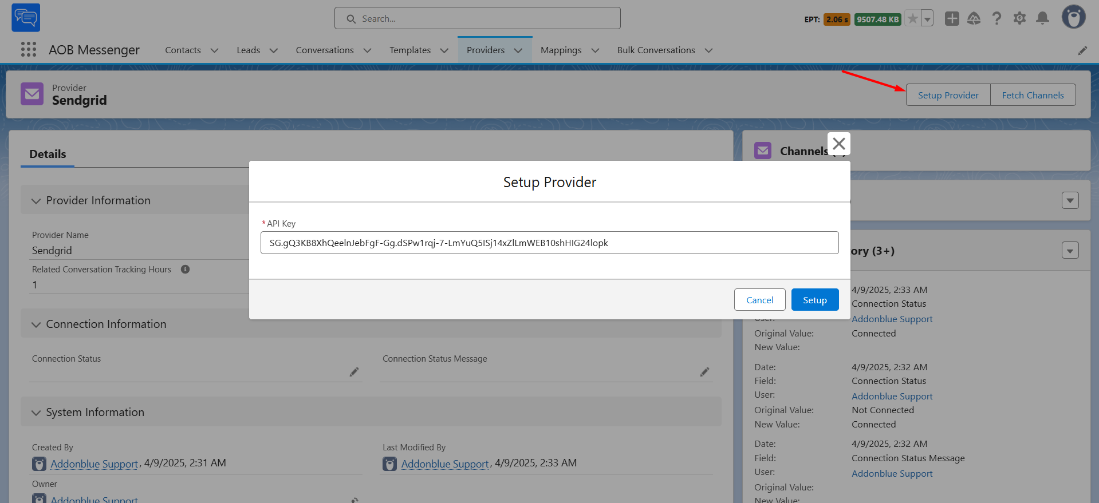Click the Sendgrid Provider Name value
The width and height of the screenshot is (1099, 503).
[x=52, y=251]
